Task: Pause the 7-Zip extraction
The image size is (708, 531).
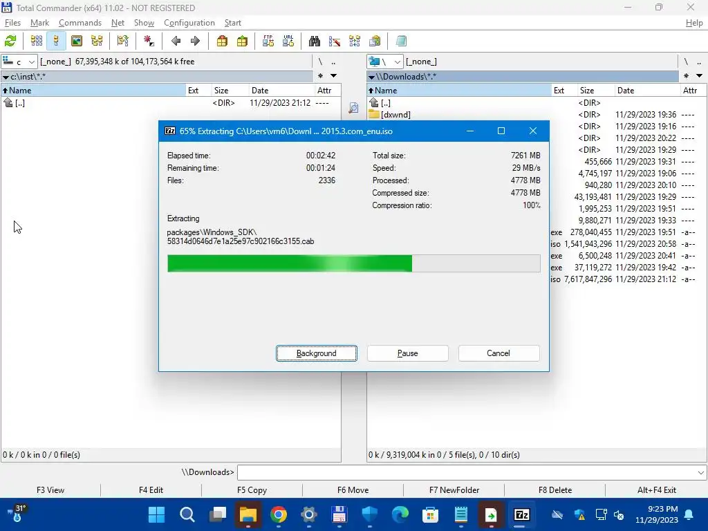Action: click(408, 353)
